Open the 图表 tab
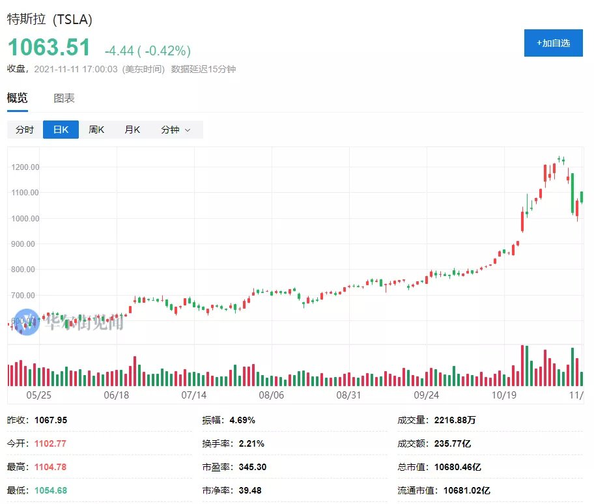Viewport: 594px width, 504px height. [64, 98]
